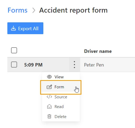
Task: Select Delete from the submission menu
Action: [61, 116]
